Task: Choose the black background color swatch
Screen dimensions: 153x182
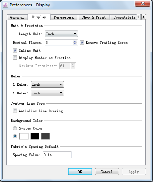Action: pyautogui.click(x=35, y=136)
